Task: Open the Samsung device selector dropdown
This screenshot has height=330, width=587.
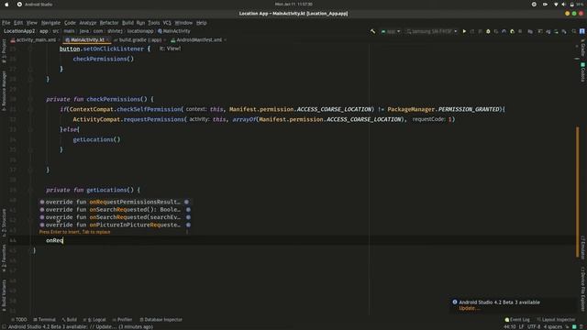Action: coord(432,31)
